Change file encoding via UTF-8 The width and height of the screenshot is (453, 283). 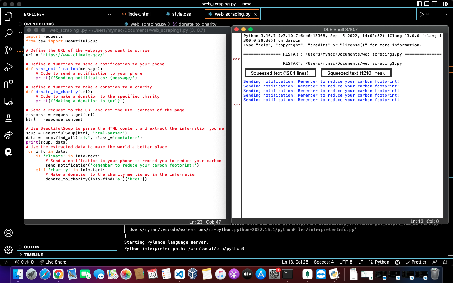click(346, 262)
